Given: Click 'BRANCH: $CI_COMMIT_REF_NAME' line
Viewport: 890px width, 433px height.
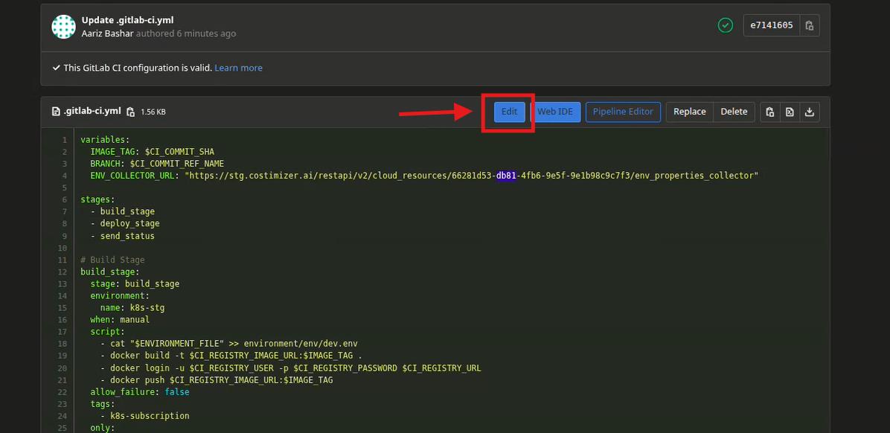Looking at the screenshot, I should (x=157, y=164).
